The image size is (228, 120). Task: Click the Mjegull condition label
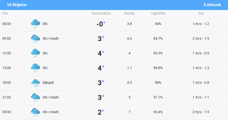click(x=48, y=82)
